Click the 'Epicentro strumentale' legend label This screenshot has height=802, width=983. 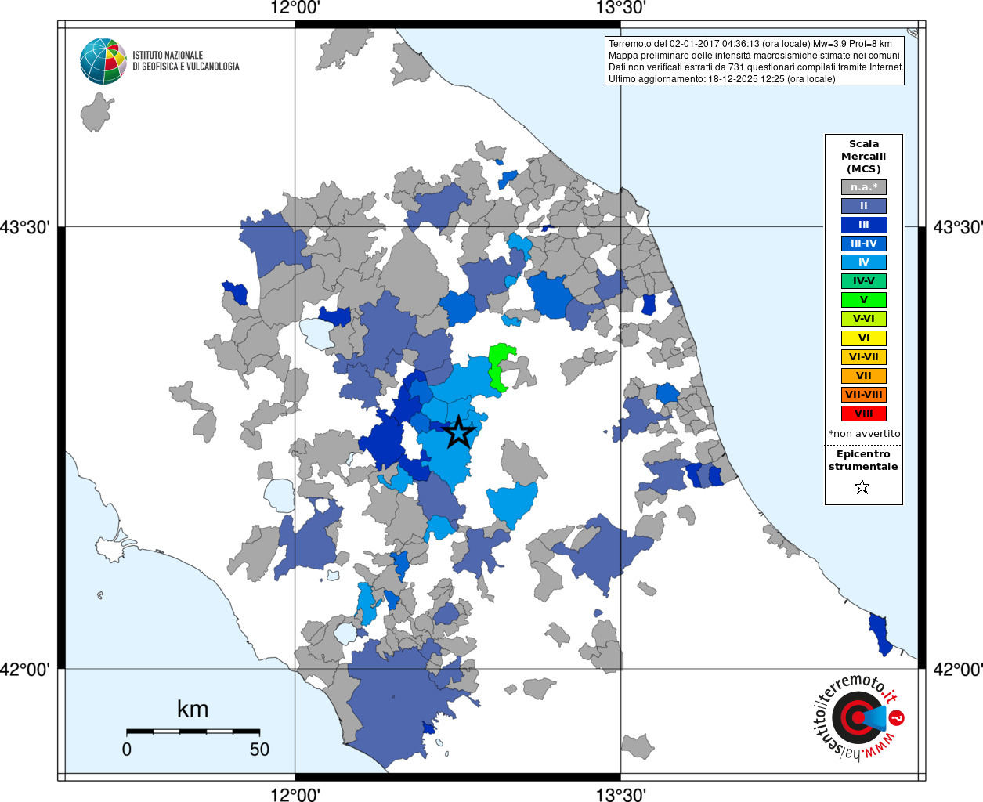pyautogui.click(x=863, y=460)
